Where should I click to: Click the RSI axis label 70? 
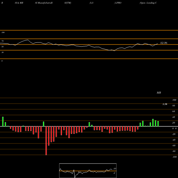point(2,41)
